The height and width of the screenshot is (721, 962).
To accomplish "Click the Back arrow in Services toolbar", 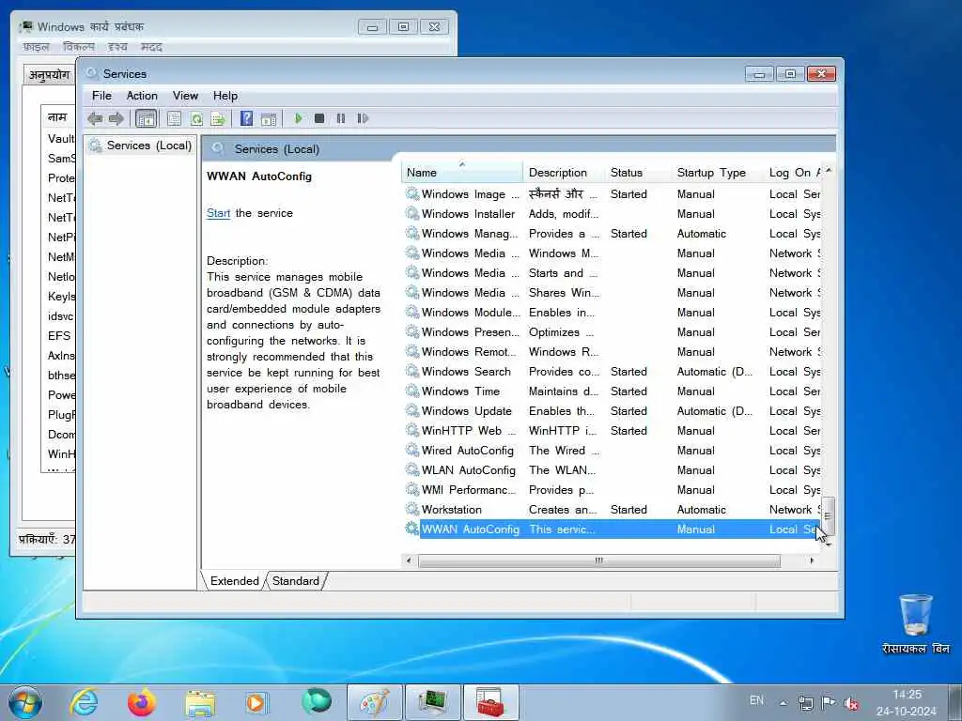I will tap(95, 118).
